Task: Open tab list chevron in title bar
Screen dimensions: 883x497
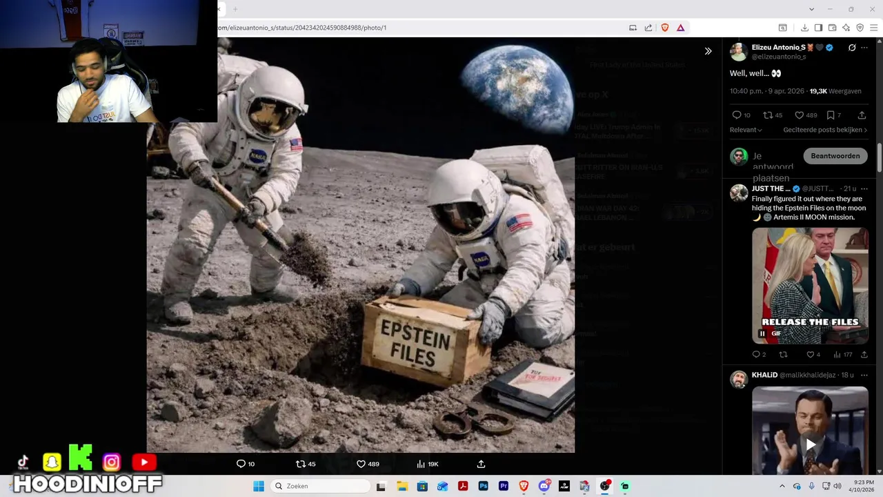Action: pyautogui.click(x=811, y=9)
